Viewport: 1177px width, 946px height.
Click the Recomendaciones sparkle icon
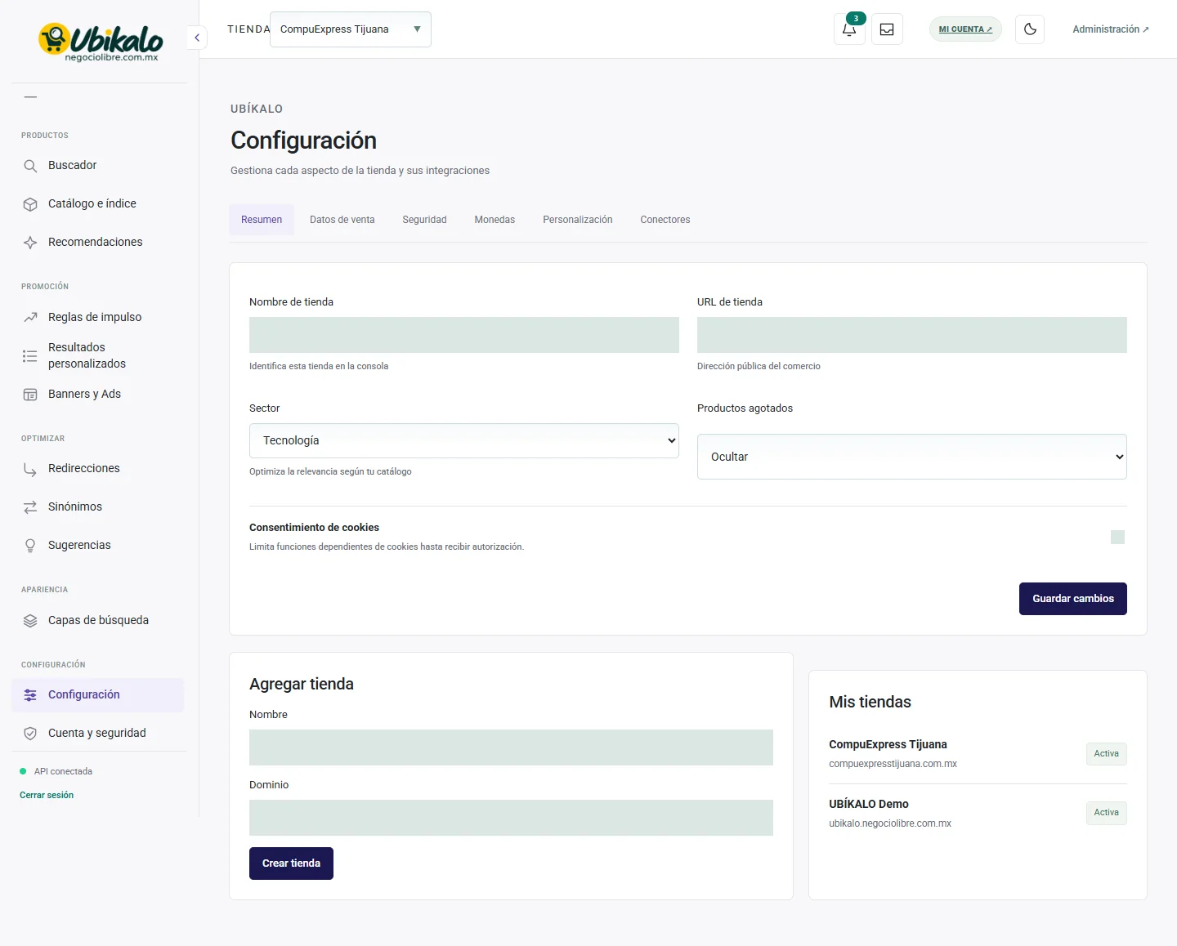[x=30, y=243]
